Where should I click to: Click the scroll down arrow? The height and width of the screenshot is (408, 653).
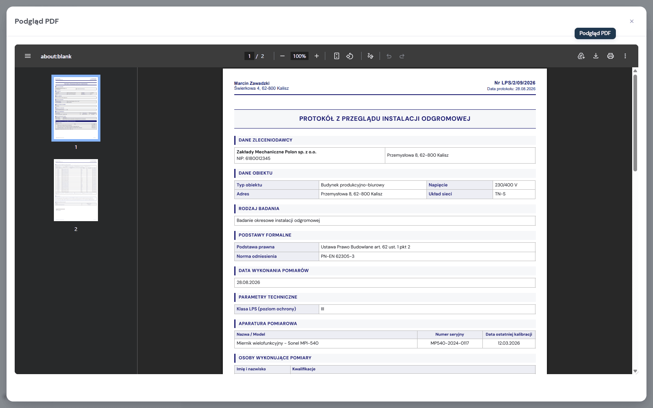coord(635,371)
